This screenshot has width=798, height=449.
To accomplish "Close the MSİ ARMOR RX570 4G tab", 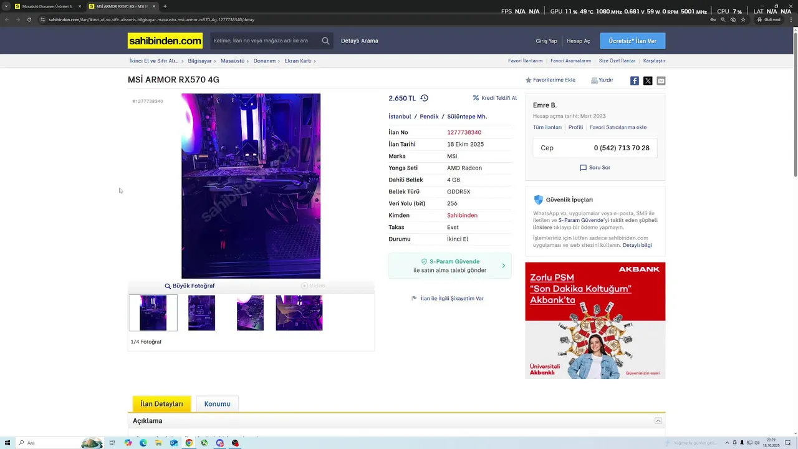I will (x=154, y=6).
